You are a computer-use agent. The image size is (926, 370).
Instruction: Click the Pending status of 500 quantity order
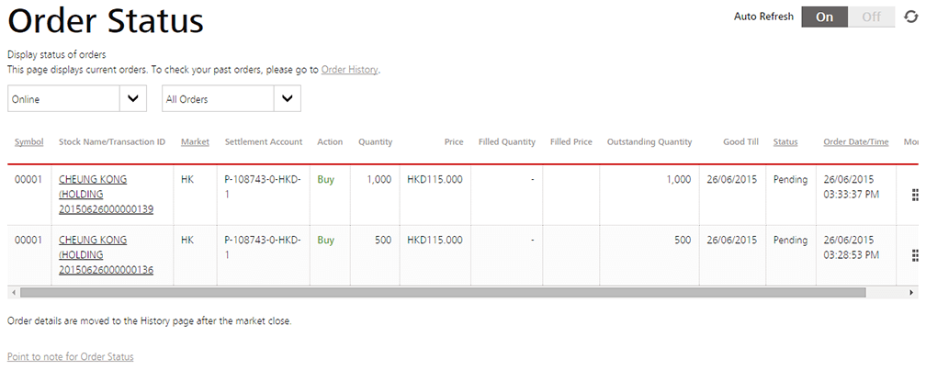(790, 241)
